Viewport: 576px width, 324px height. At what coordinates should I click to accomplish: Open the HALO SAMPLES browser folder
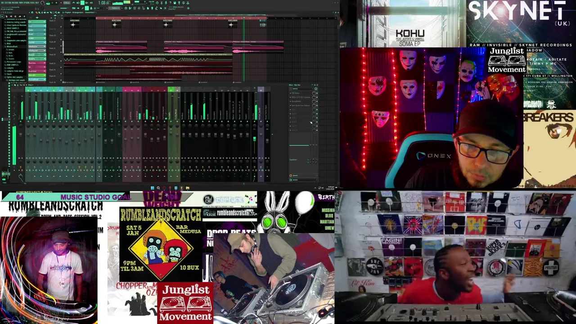[x=12, y=28]
